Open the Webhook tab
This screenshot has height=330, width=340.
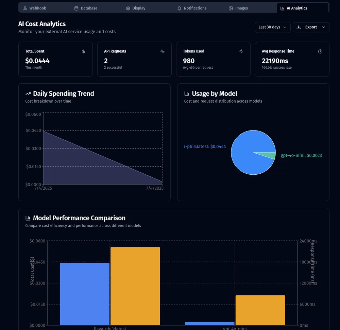click(35, 8)
